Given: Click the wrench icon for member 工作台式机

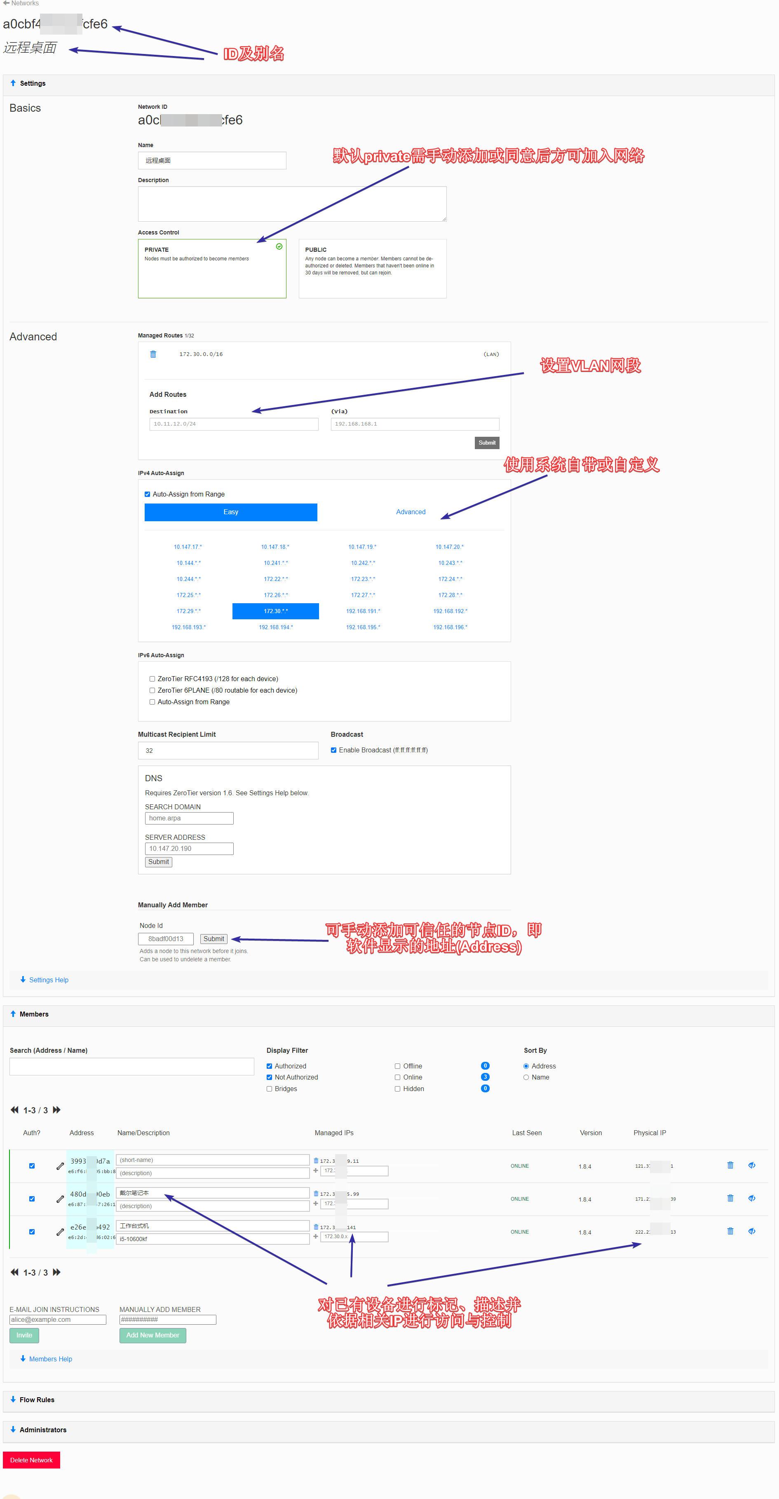Looking at the screenshot, I should point(60,1232).
